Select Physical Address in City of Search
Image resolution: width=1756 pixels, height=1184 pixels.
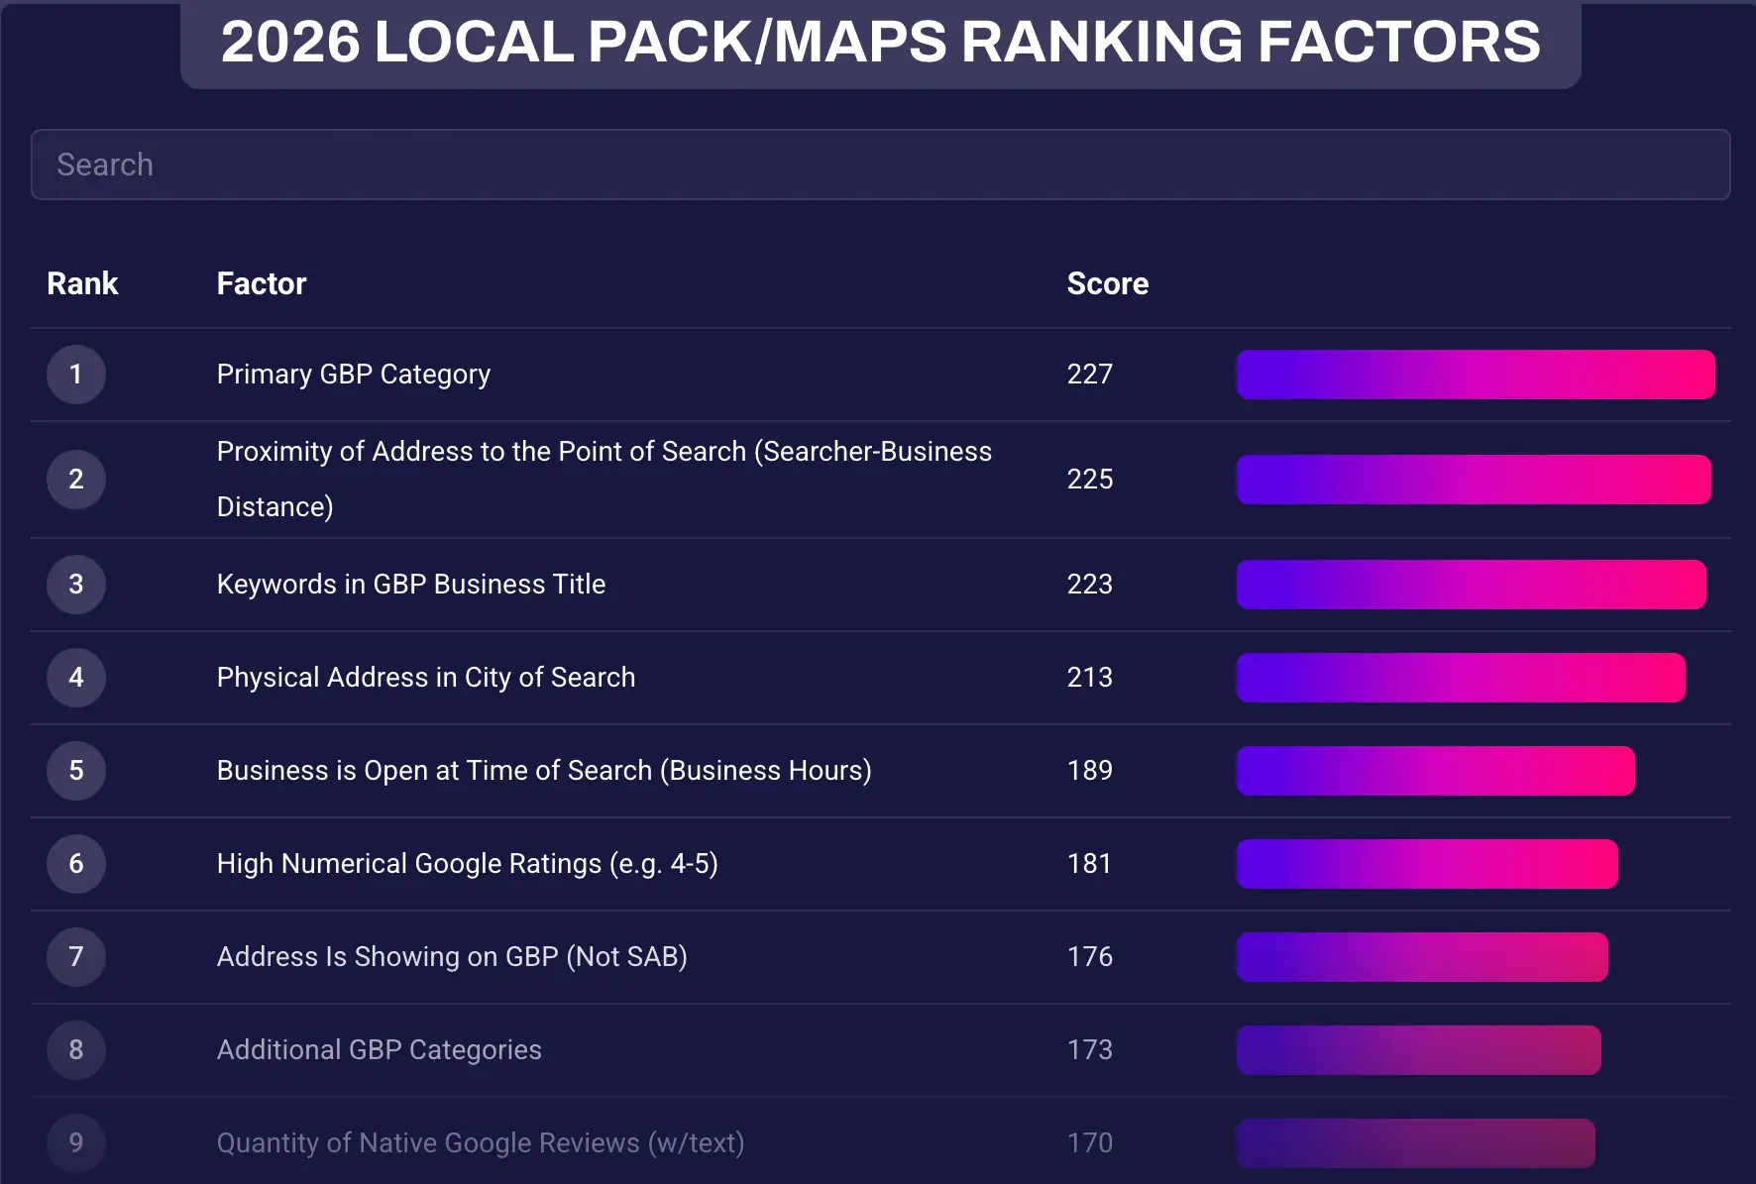(426, 678)
